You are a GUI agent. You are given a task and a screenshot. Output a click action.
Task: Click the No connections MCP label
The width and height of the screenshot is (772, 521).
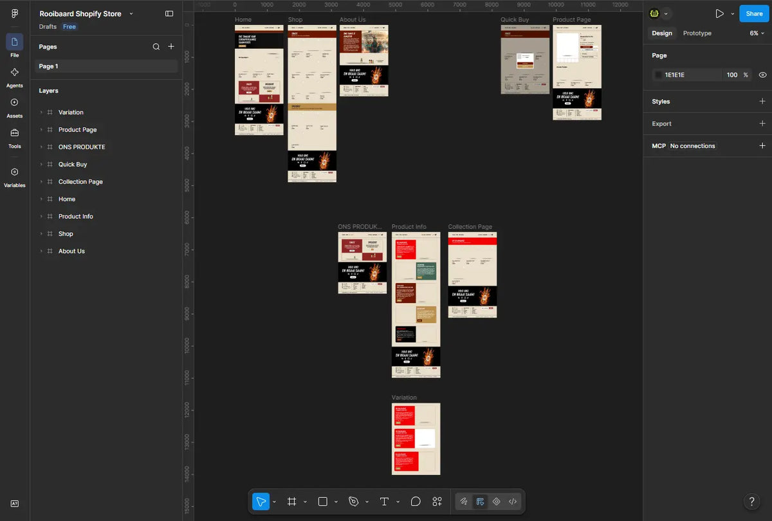(693, 146)
